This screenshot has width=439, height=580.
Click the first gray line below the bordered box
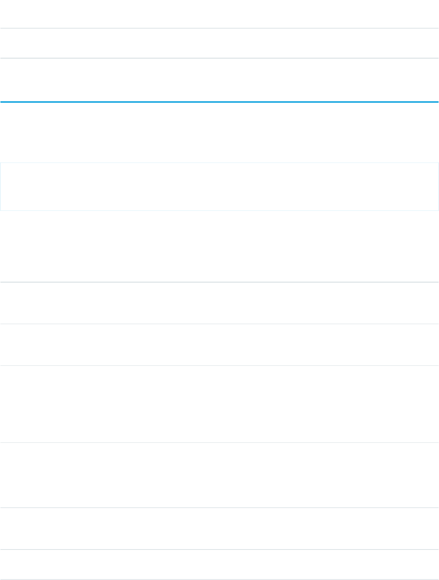click(219, 282)
